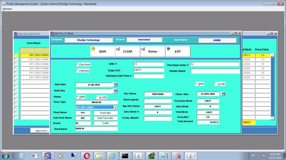Click the Purchase Birds field
The height and width of the screenshot is (160, 286).
208,101
